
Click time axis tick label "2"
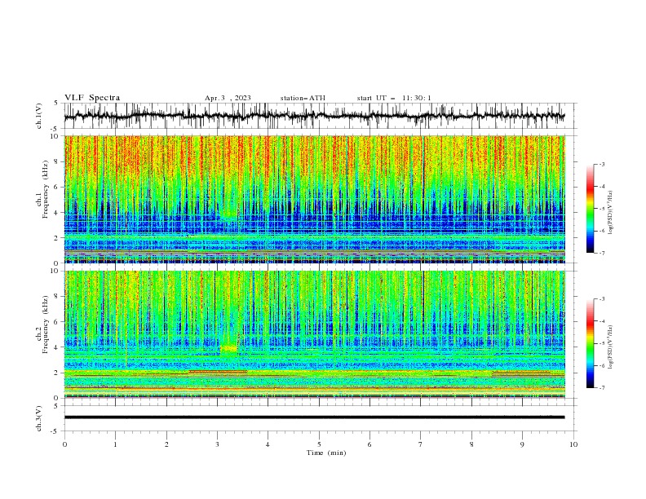point(166,444)
